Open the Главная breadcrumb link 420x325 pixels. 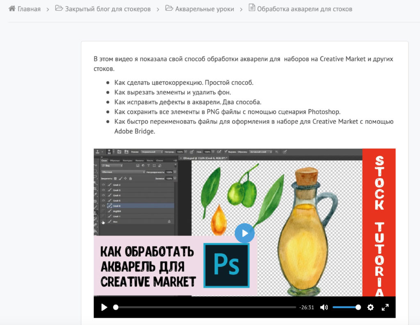click(x=29, y=9)
